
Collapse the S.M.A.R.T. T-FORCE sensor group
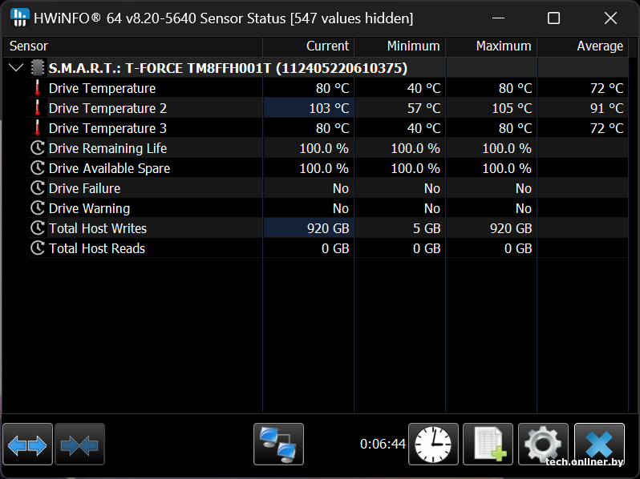[16, 67]
